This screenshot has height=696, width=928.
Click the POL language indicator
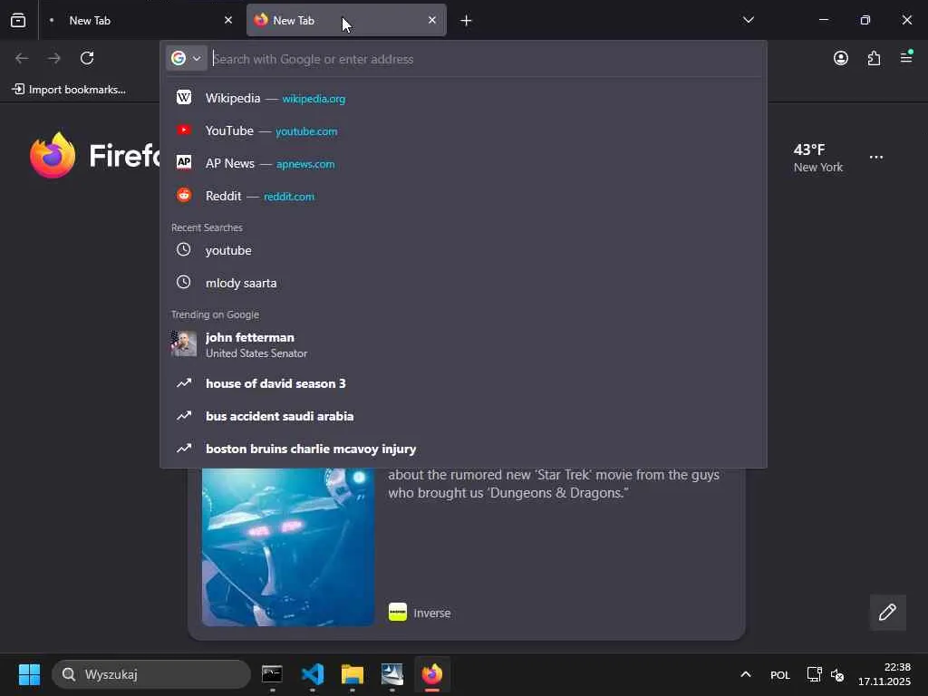[780, 674]
